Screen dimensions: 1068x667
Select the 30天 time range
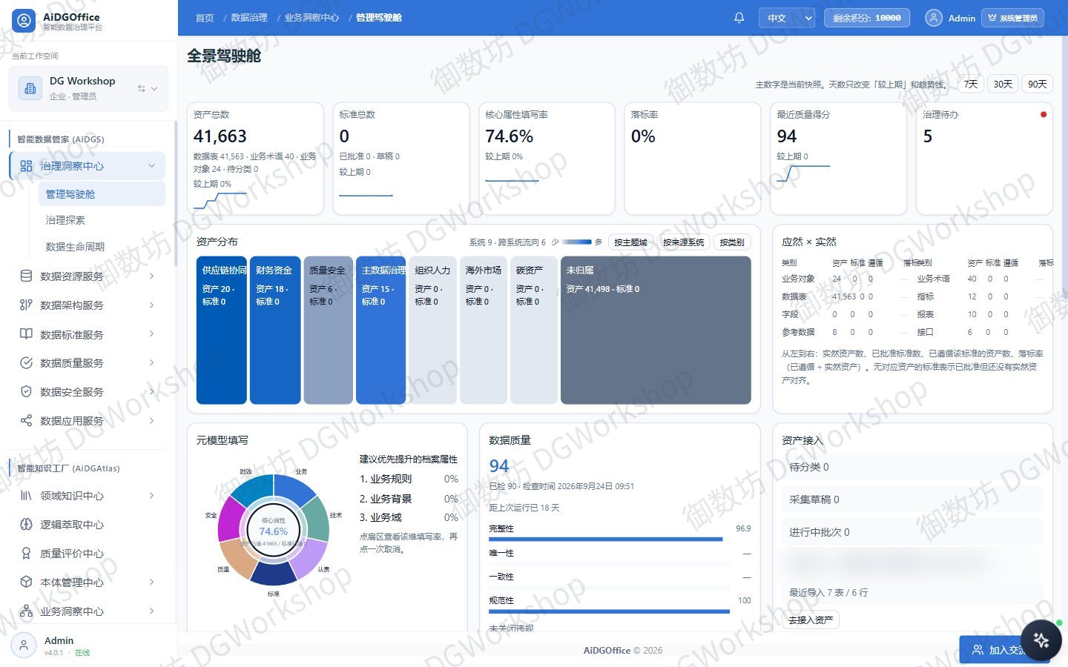pos(1003,84)
